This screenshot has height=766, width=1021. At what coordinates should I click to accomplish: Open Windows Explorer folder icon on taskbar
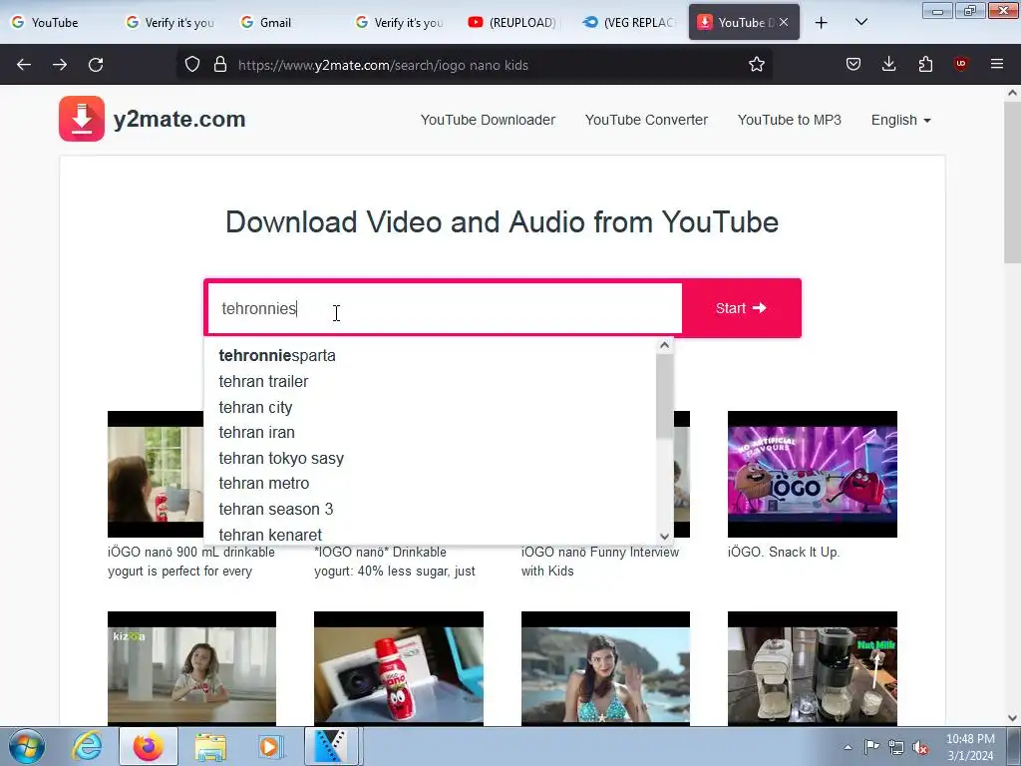[210, 746]
